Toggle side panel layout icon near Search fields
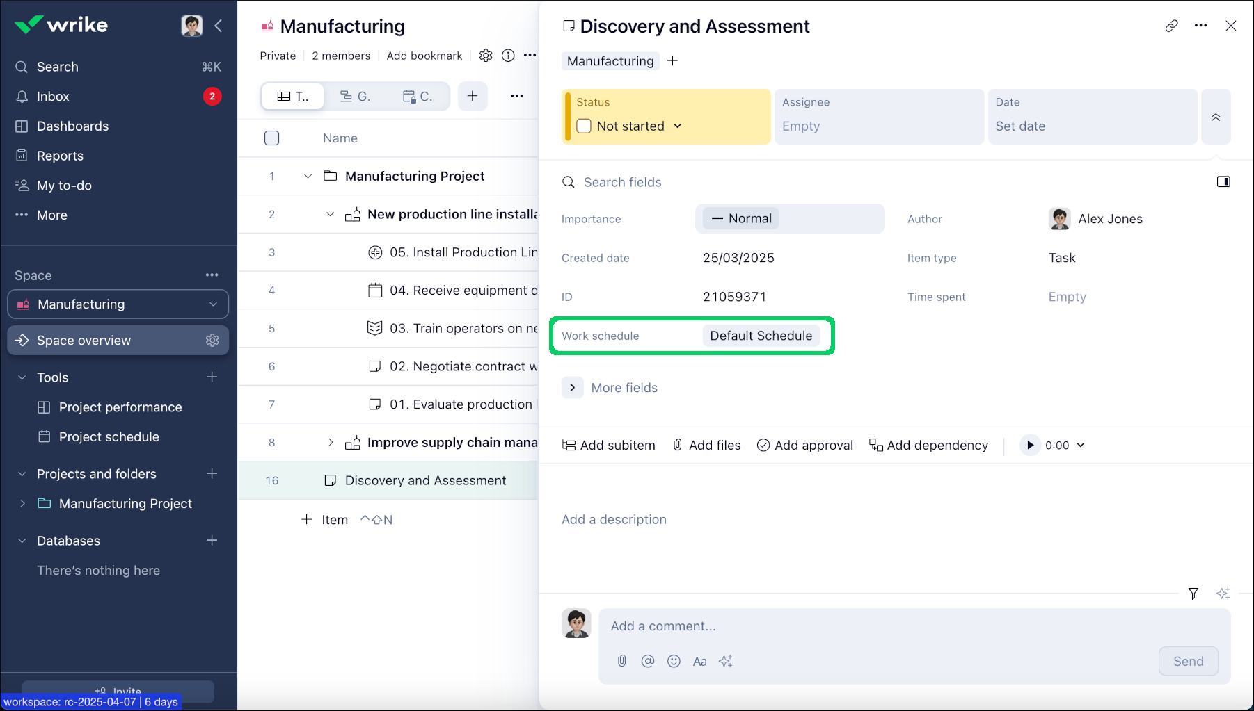1254x711 pixels. [x=1223, y=182]
